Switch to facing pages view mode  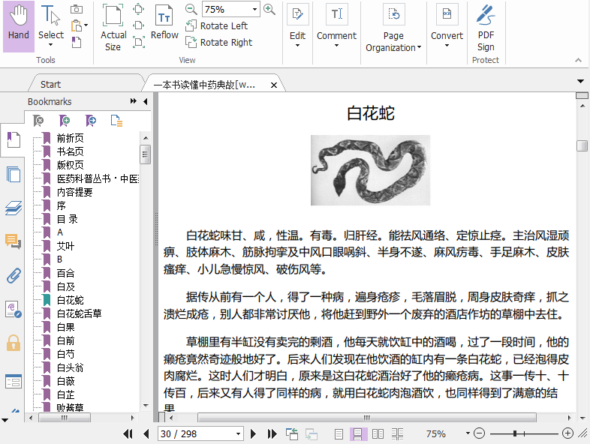378,433
